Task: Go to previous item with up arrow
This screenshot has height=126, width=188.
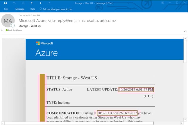Action: point(32,3)
